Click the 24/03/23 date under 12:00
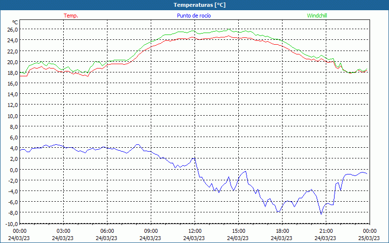 click(x=194, y=238)
